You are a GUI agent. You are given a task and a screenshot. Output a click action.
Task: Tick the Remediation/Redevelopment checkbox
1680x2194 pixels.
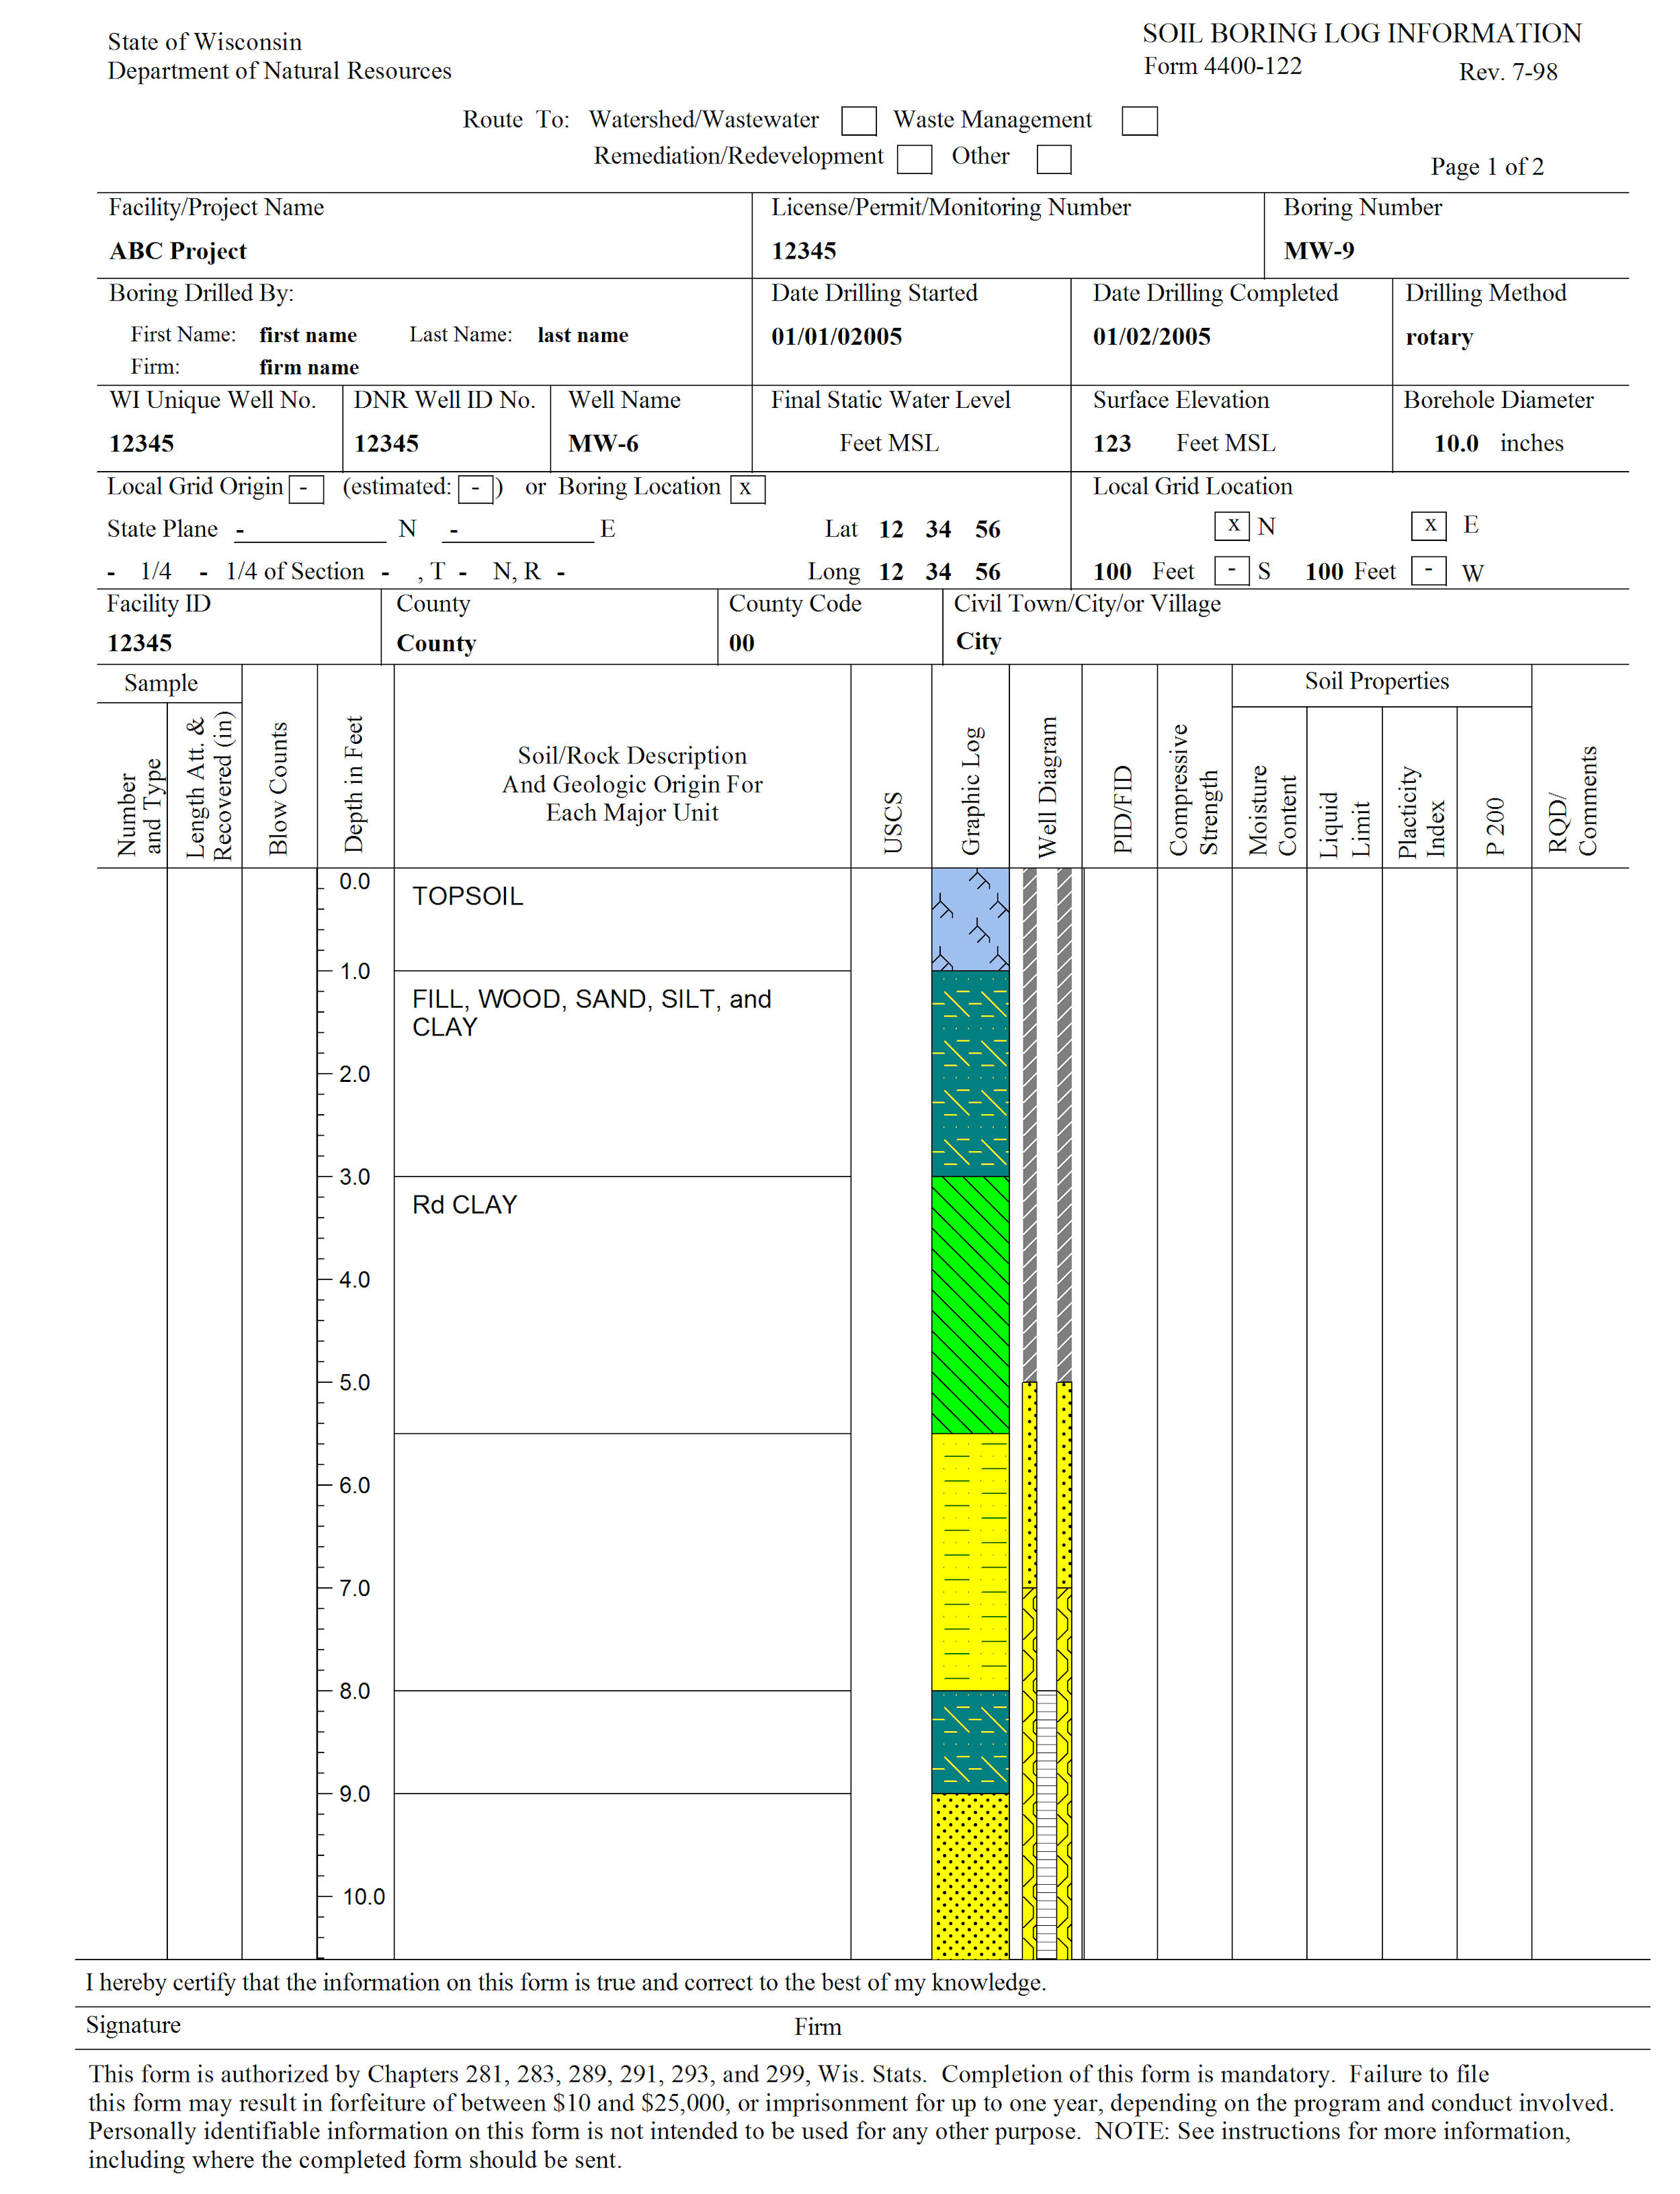point(914,159)
